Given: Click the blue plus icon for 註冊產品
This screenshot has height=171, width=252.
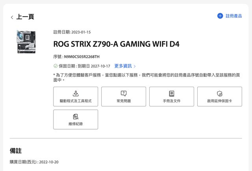Looking at the screenshot, I should coord(220,16).
